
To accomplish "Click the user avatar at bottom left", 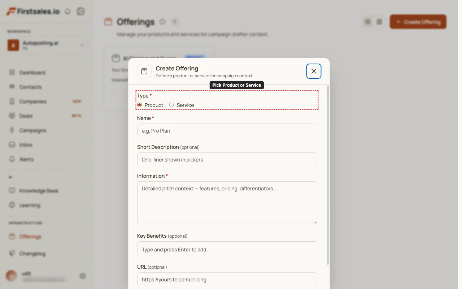I will 12,276.
